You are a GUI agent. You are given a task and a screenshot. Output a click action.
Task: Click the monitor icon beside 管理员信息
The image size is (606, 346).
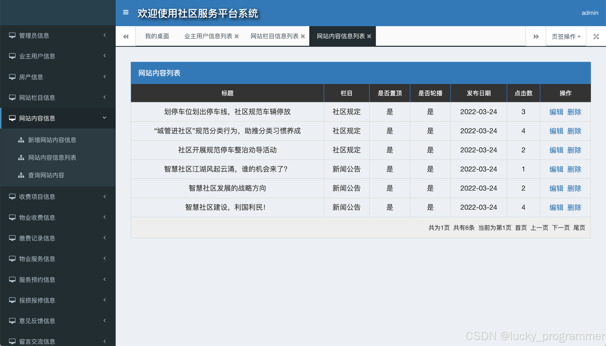click(x=12, y=35)
